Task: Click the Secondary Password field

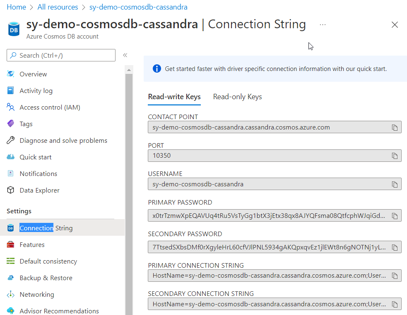Action: 275,247
